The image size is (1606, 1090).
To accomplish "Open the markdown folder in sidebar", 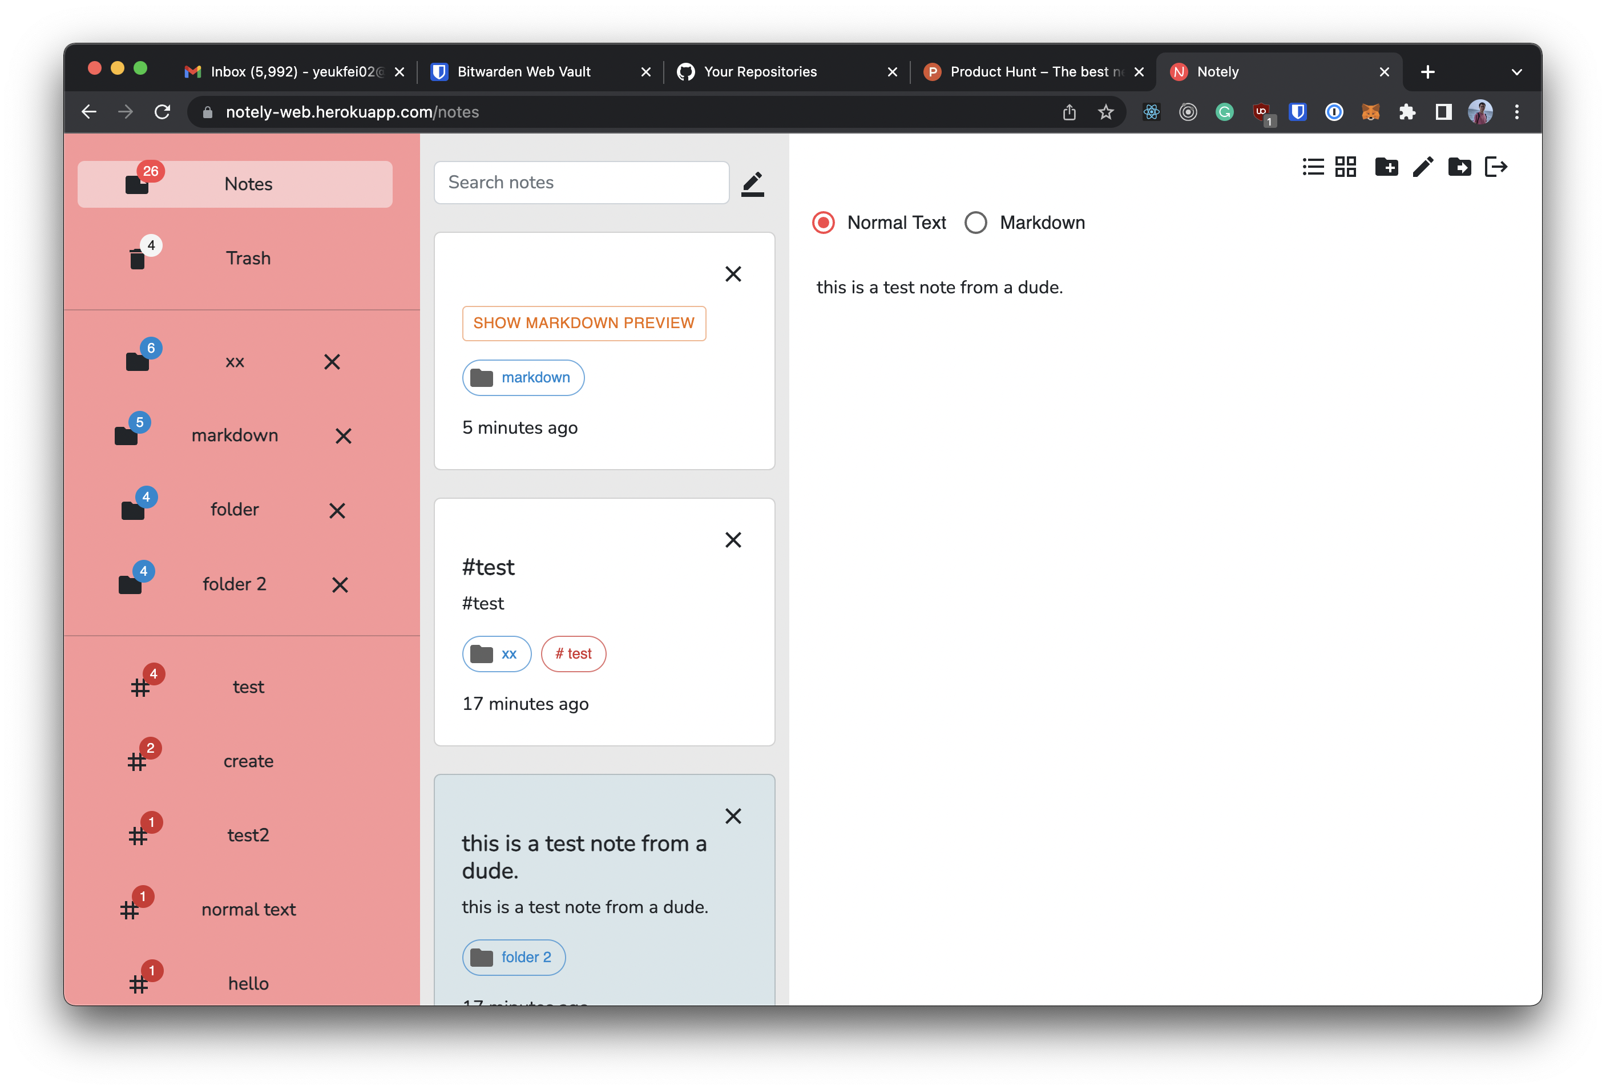I will tap(235, 435).
